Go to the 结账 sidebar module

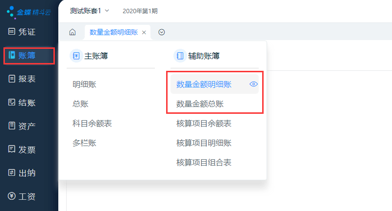tap(22, 103)
